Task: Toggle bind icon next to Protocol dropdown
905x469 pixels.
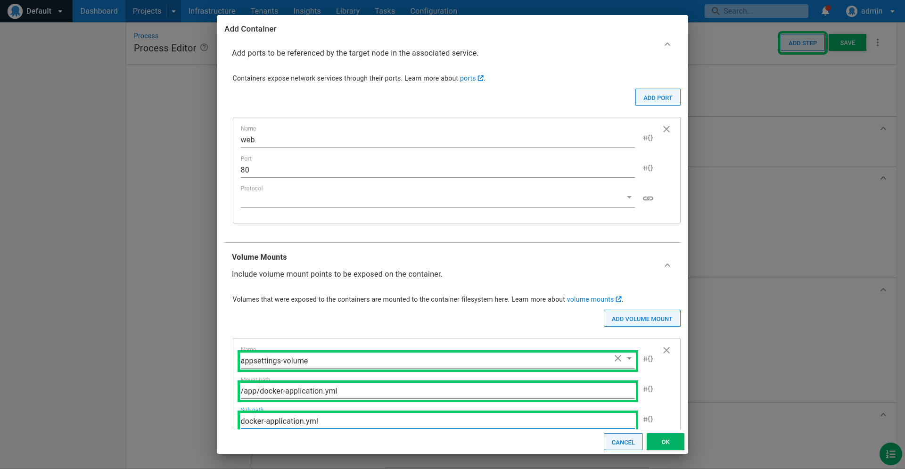Action: pos(648,198)
